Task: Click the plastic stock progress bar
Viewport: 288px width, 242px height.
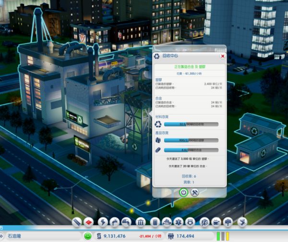Action: coord(191,140)
